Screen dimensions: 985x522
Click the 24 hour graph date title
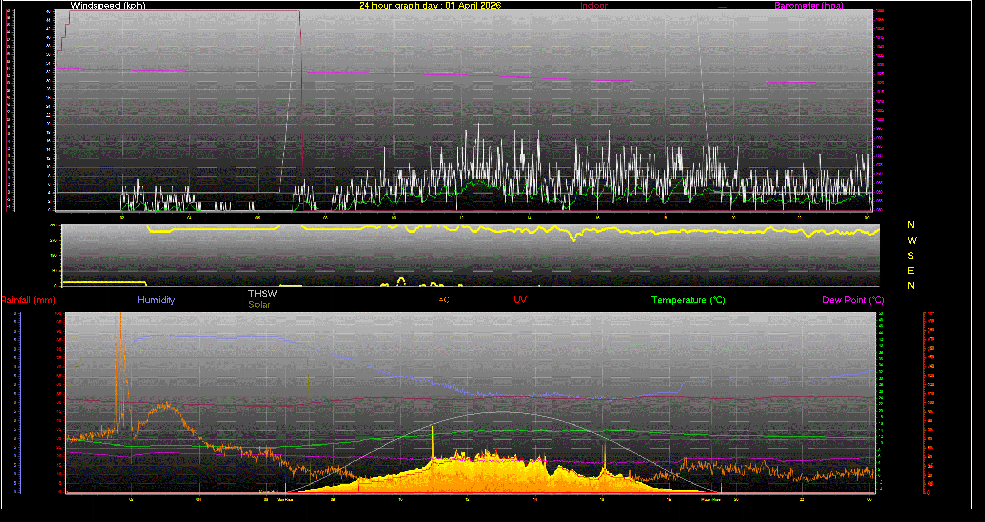pyautogui.click(x=430, y=6)
